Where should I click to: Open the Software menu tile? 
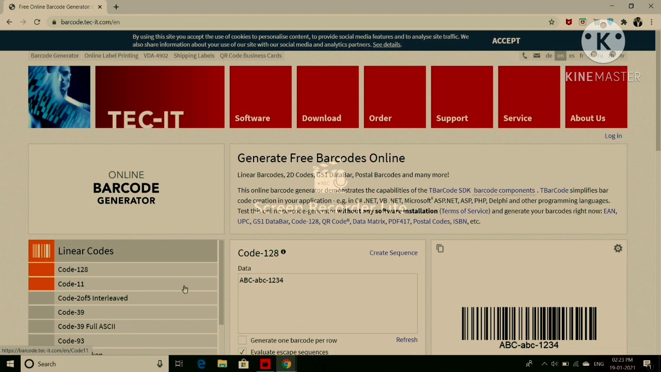261,97
